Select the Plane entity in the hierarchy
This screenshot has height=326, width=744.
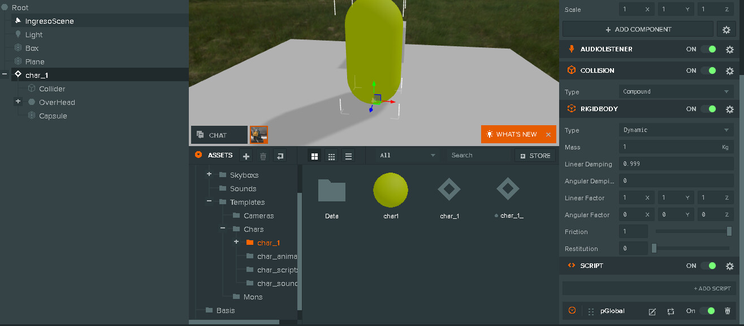tap(35, 62)
